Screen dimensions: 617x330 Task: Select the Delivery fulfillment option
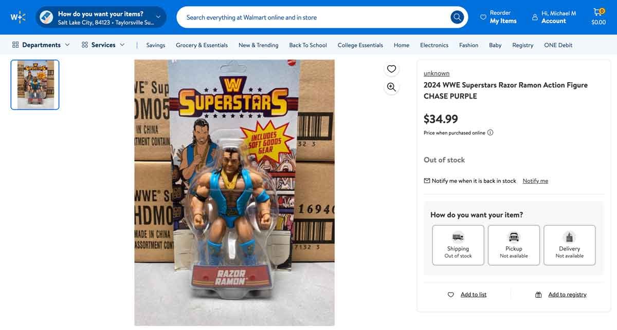569,245
